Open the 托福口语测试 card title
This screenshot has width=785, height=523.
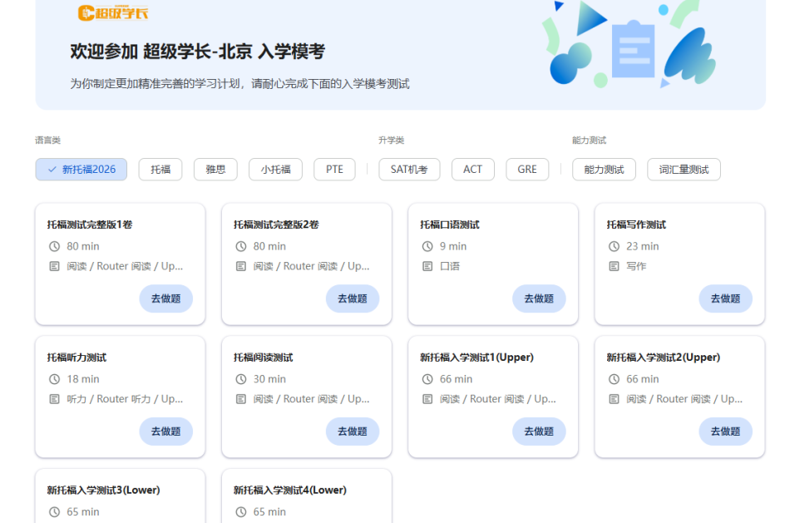pyautogui.click(x=450, y=224)
